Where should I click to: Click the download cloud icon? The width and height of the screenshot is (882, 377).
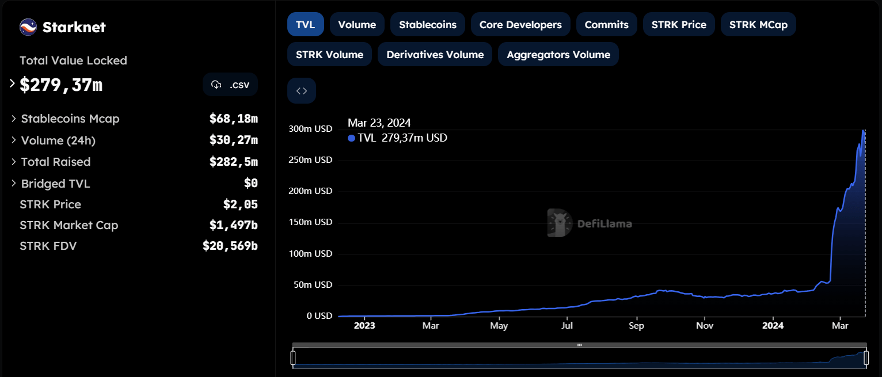(216, 85)
